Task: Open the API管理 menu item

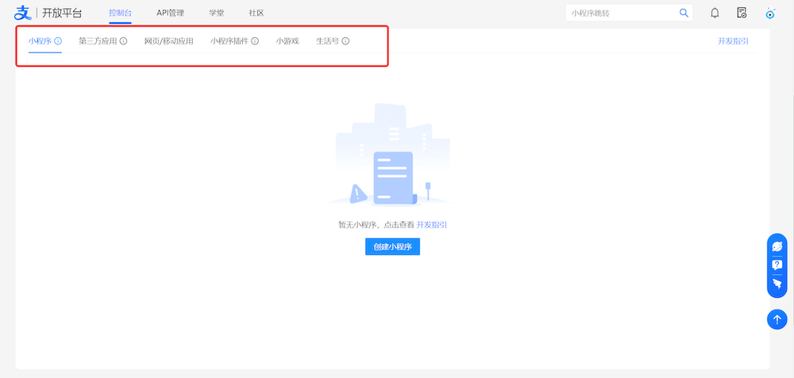Action: coord(170,13)
